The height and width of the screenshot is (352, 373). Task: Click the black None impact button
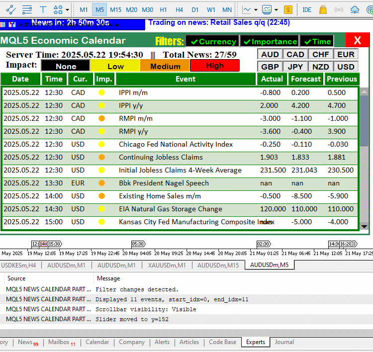click(66, 66)
